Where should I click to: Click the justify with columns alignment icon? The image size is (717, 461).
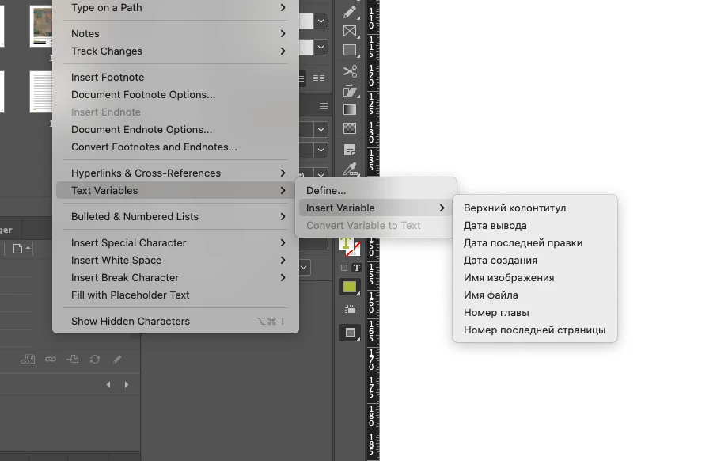319,78
